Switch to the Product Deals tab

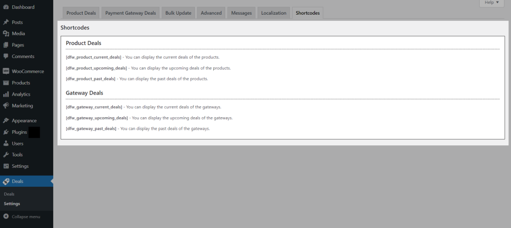[x=81, y=13]
